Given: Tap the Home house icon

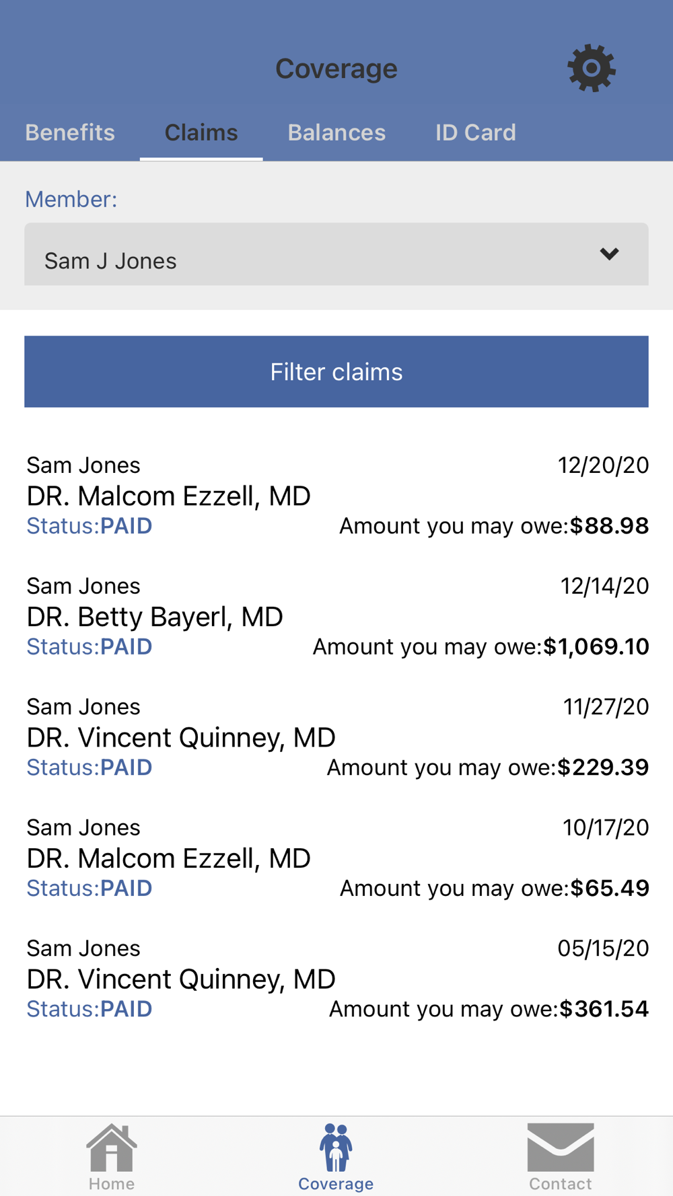Looking at the screenshot, I should click(x=112, y=1149).
